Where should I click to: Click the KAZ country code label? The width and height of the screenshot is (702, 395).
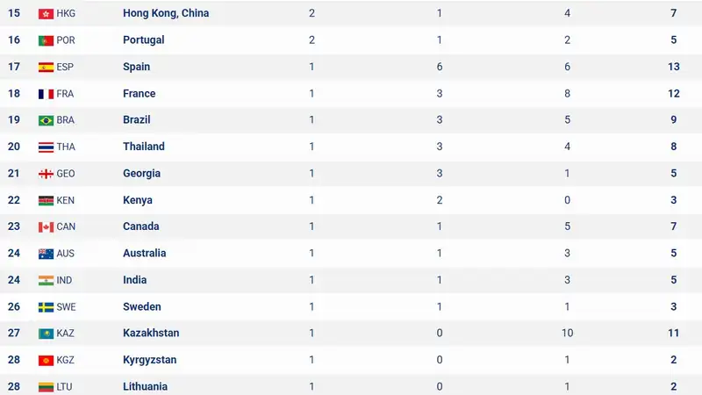65,334
